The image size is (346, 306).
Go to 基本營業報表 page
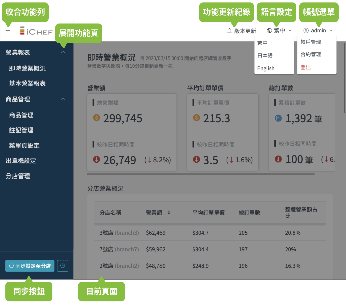[x=27, y=84]
